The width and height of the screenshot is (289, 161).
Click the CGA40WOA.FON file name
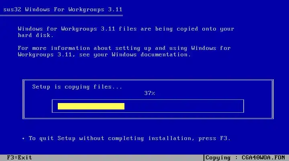pyautogui.click(x=263, y=158)
